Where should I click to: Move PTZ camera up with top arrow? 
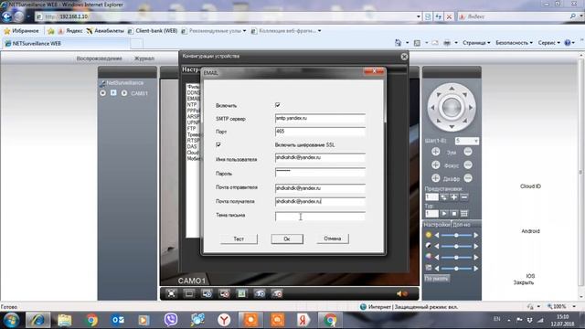452,89
